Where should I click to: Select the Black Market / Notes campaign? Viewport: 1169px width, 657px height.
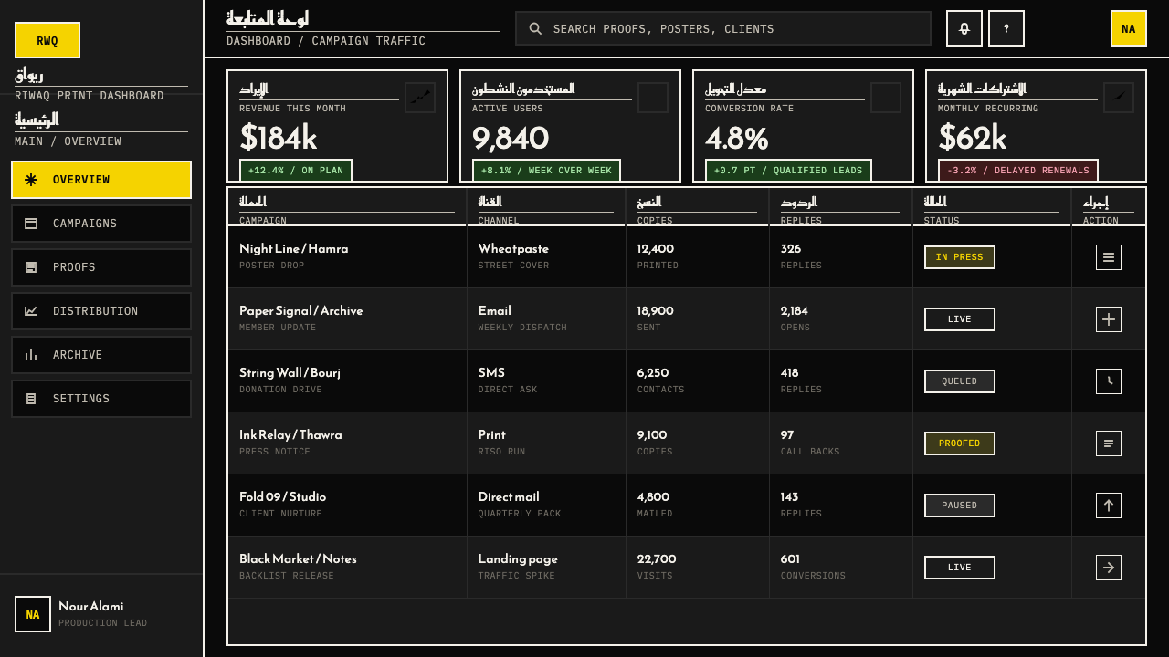coord(298,558)
